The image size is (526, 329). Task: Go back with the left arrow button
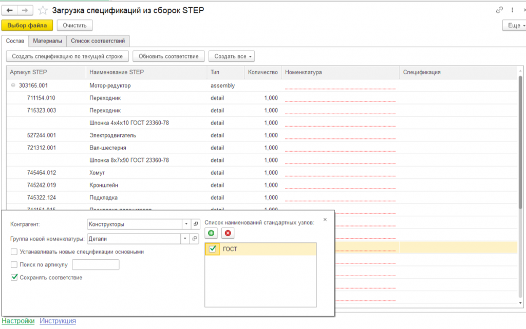tap(9, 10)
